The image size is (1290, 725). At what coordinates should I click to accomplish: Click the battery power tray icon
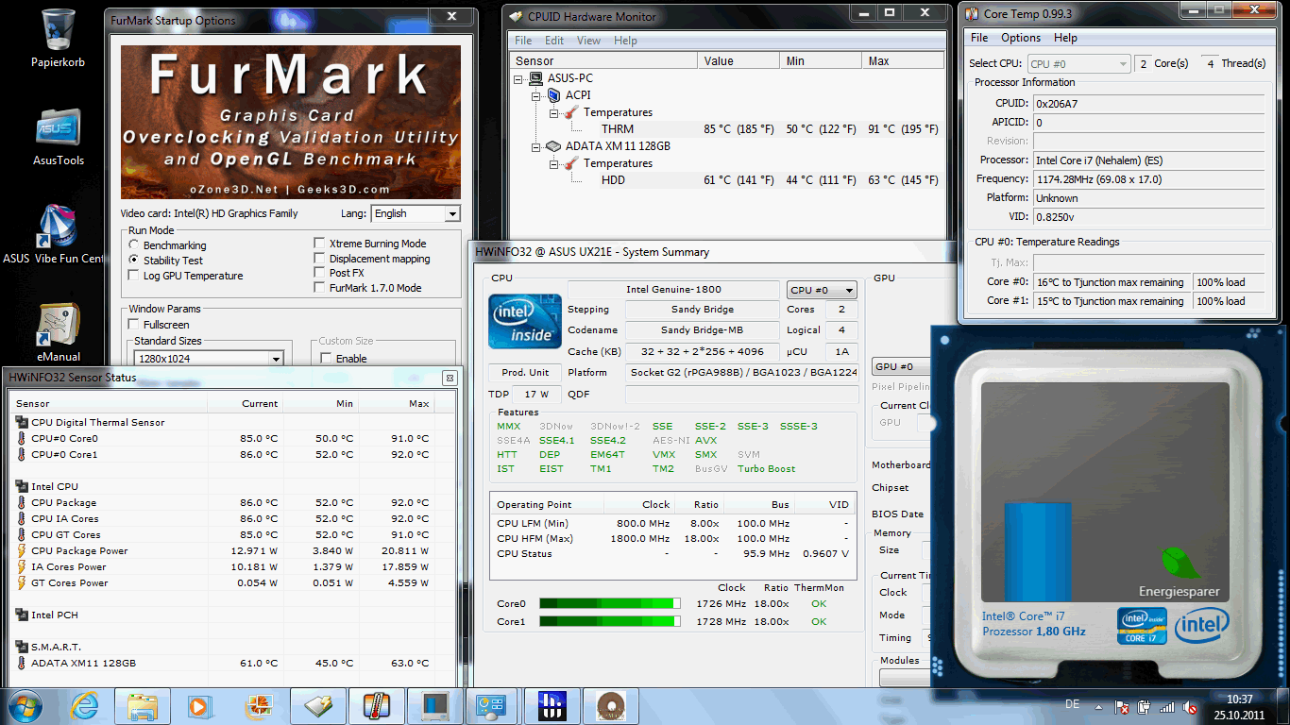coord(1145,706)
